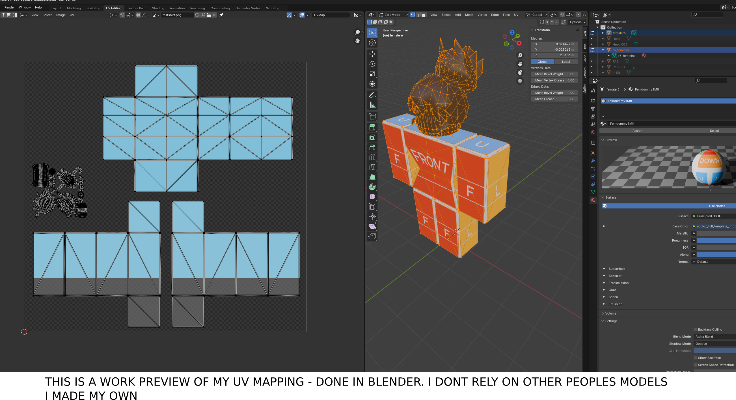The image size is (736, 400).
Task: Pin the image in the UV editor header
Action: [221, 15]
